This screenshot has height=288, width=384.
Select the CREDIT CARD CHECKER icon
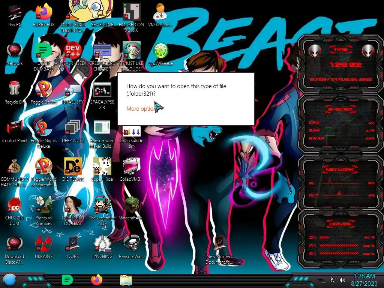coord(102,57)
